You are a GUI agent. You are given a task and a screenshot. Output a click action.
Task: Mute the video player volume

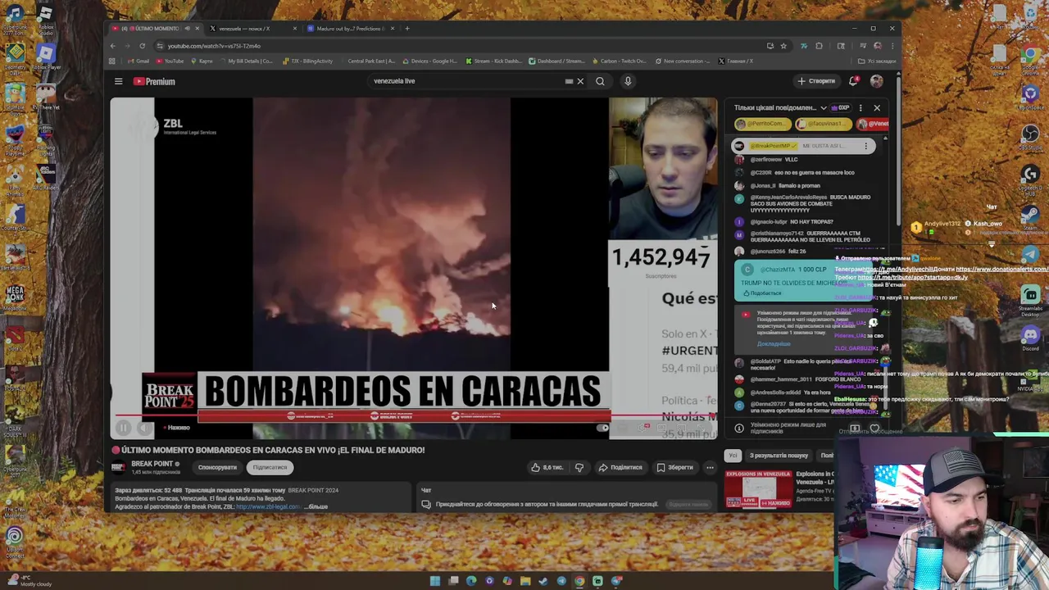pyautogui.click(x=144, y=427)
